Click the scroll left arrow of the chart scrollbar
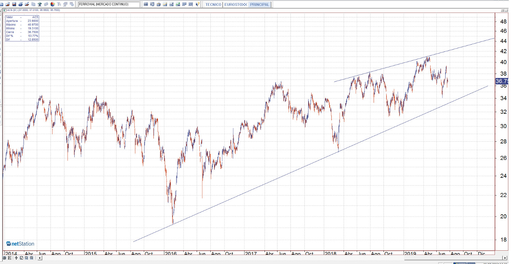Viewport: 511px width, 264px height. (40, 258)
